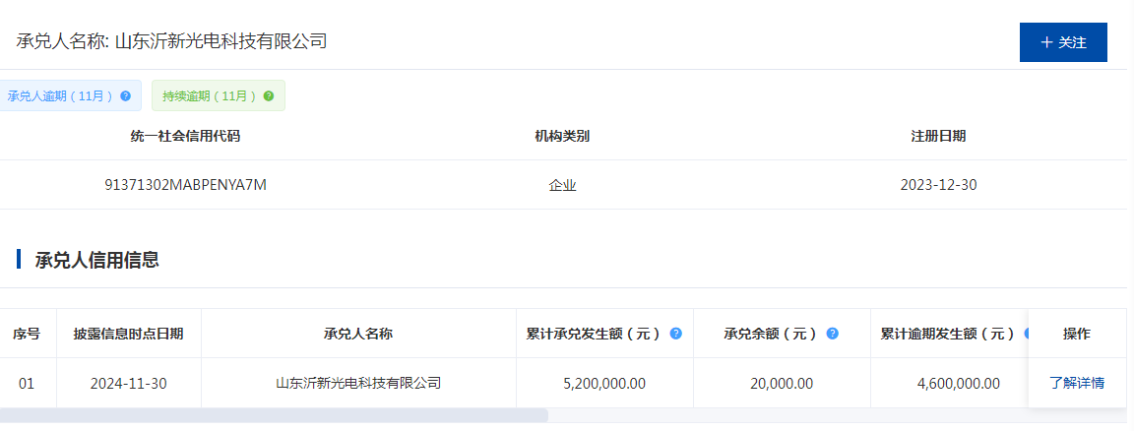Click 承兑人信用信息 section heading
Screen dimensions: 1134x431
pos(96,260)
